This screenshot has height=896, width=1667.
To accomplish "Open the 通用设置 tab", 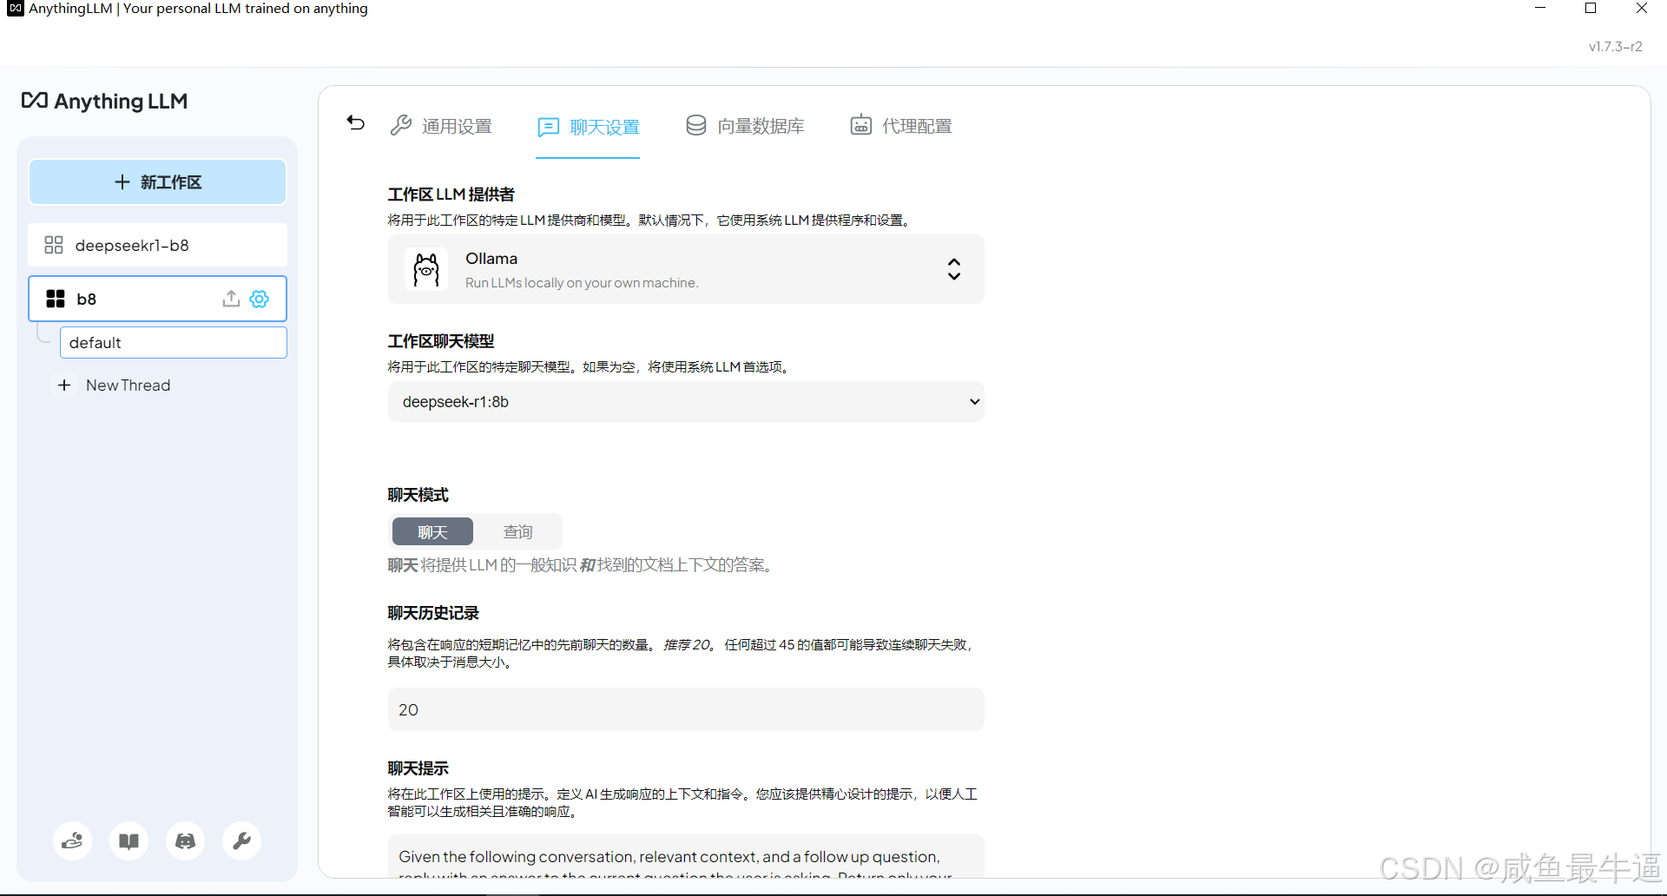I will click(x=441, y=126).
